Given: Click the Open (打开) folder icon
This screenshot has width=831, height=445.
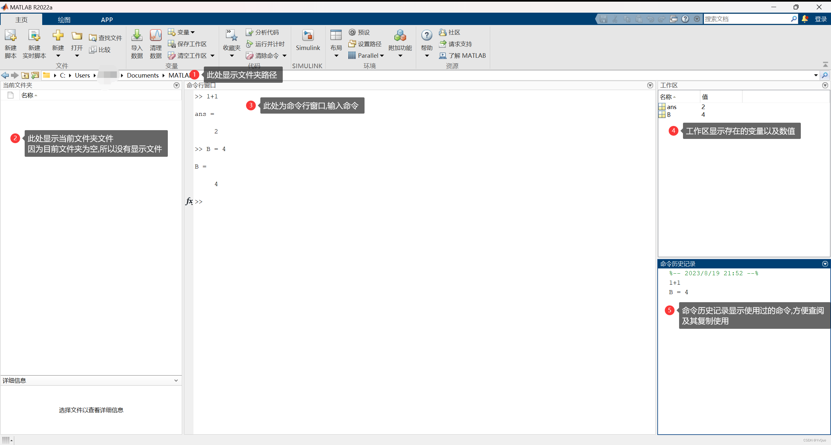Looking at the screenshot, I should 77,35.
